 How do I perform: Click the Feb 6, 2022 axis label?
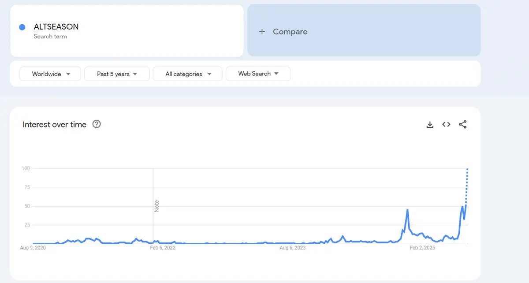point(163,248)
